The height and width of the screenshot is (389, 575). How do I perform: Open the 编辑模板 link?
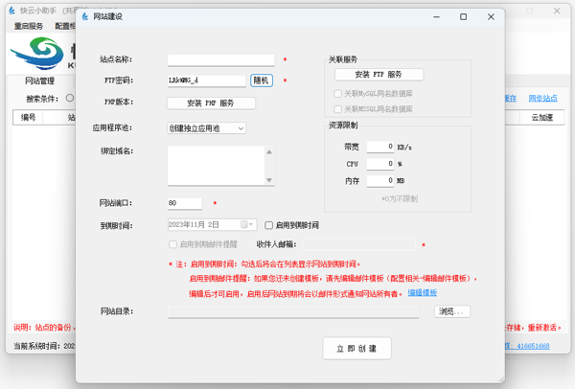[x=422, y=292]
